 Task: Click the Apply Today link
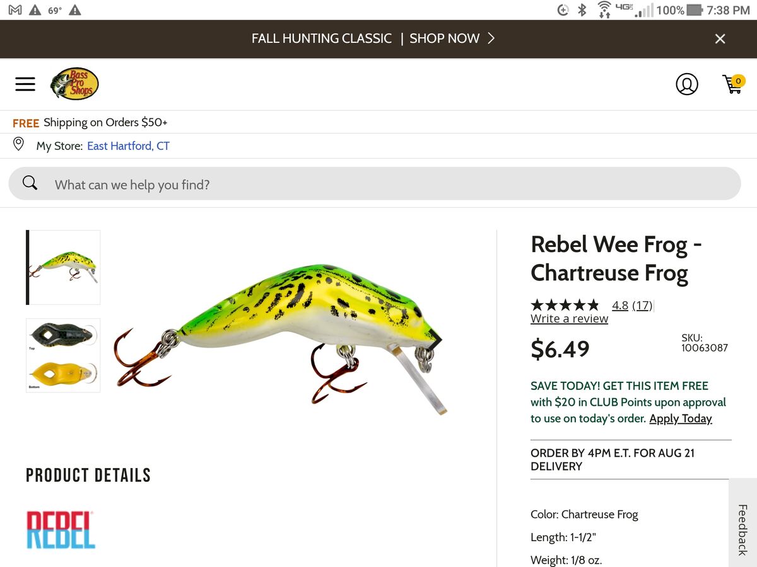click(x=681, y=419)
